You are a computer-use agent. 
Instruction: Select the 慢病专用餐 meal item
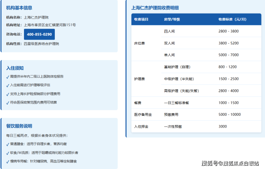coord(42,161)
